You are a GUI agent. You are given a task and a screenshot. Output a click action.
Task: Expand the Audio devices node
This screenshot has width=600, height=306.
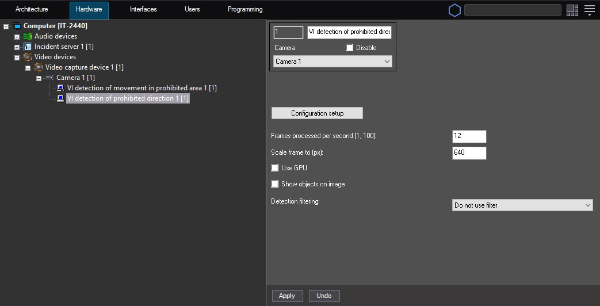point(17,37)
